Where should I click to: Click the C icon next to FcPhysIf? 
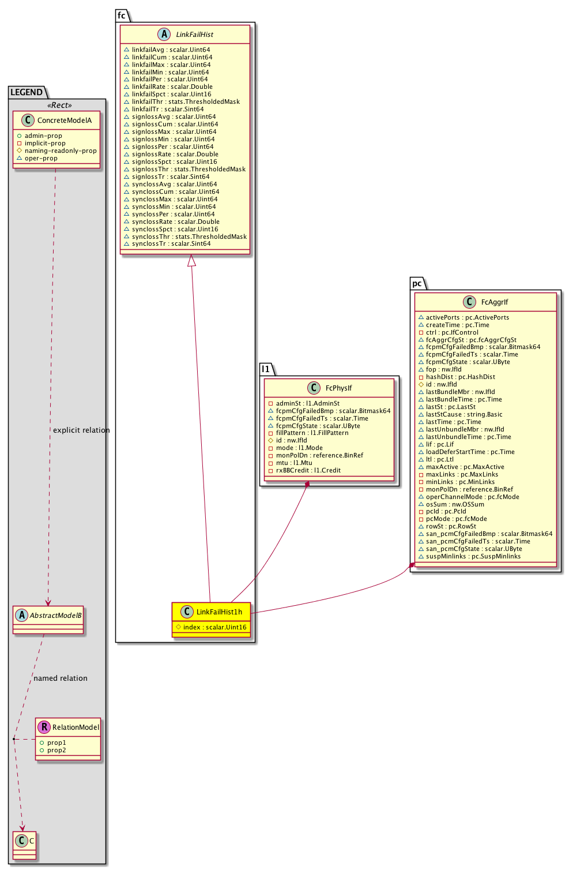pyautogui.click(x=314, y=388)
